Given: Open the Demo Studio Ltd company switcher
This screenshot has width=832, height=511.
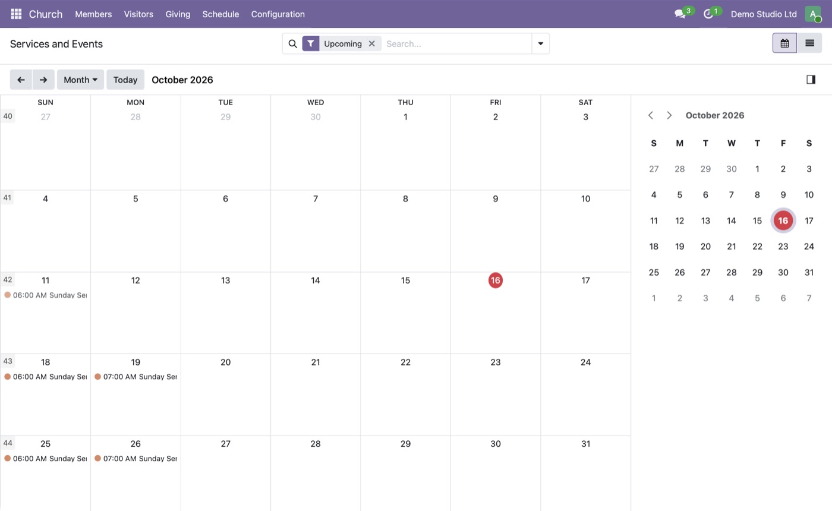Looking at the screenshot, I should point(764,14).
